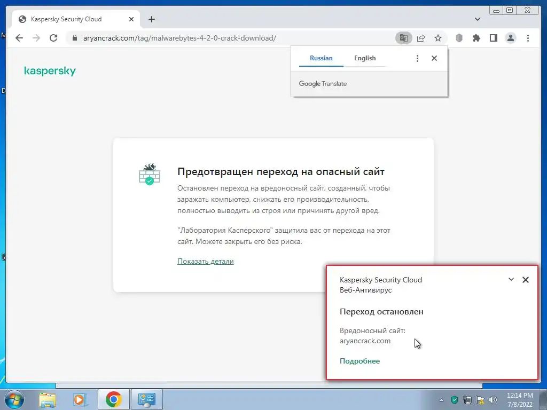
Task: Click the Google Translate label in popup
Action: 323,84
